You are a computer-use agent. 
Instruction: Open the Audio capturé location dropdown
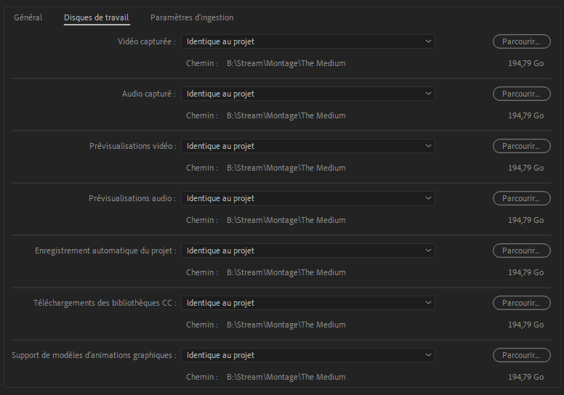[308, 94]
